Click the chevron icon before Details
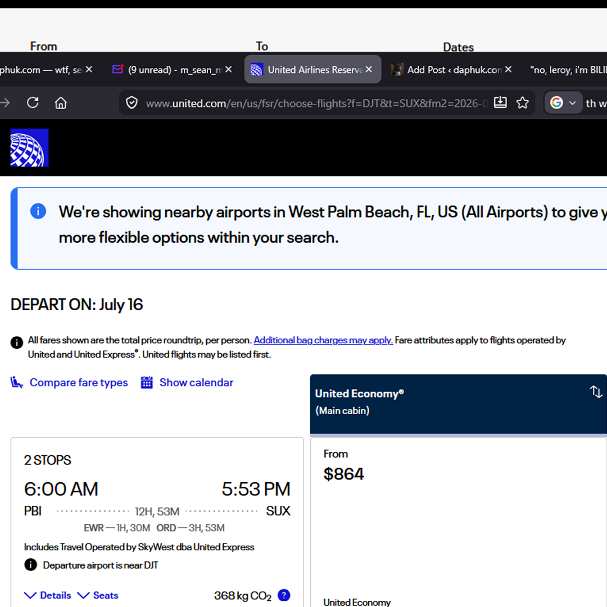The width and height of the screenshot is (607, 607). click(30, 595)
